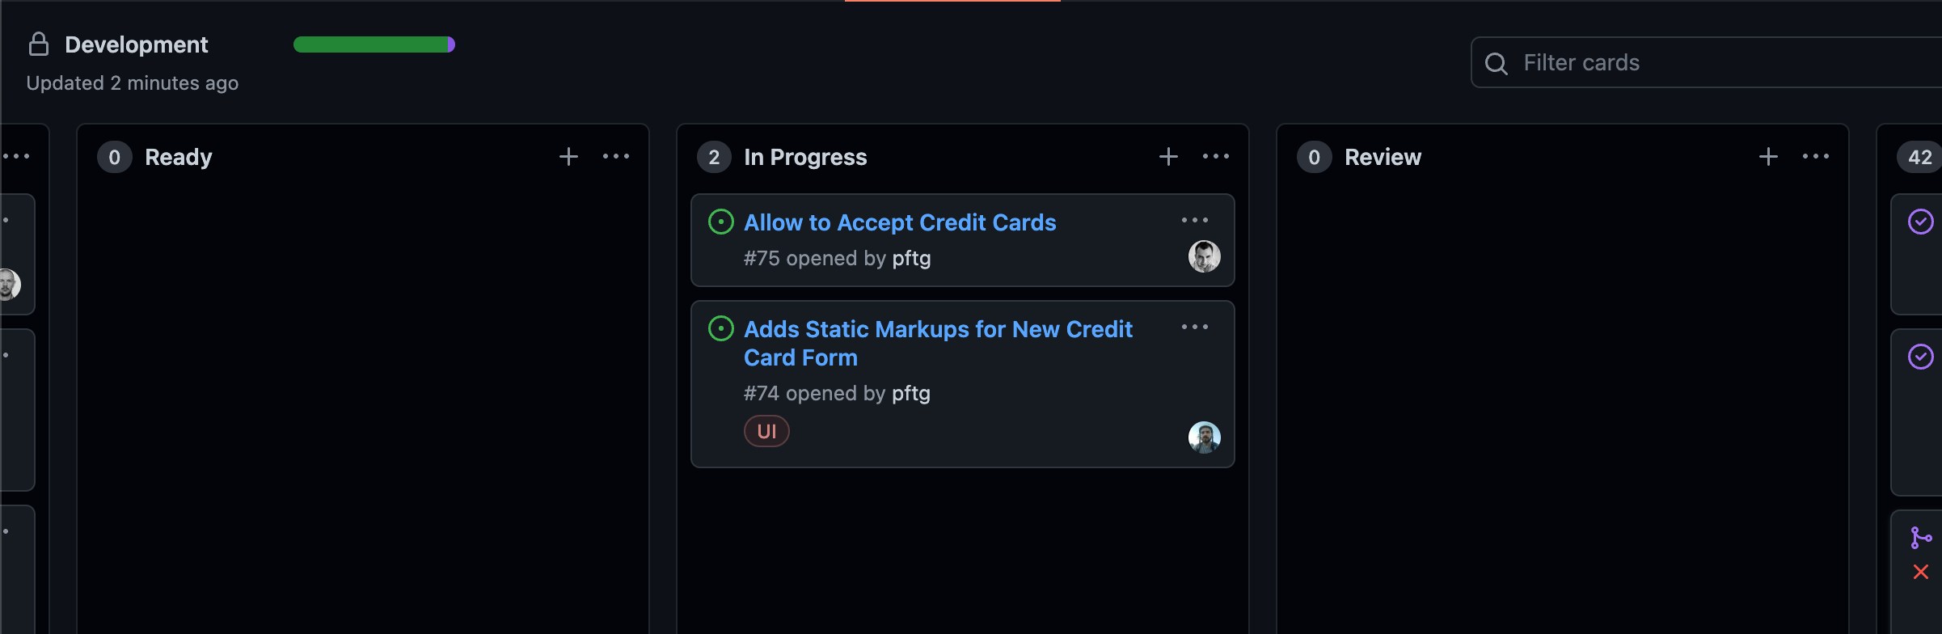Click the merged pull request icon in the rightmost column
Image resolution: width=1942 pixels, height=634 pixels.
(1922, 535)
